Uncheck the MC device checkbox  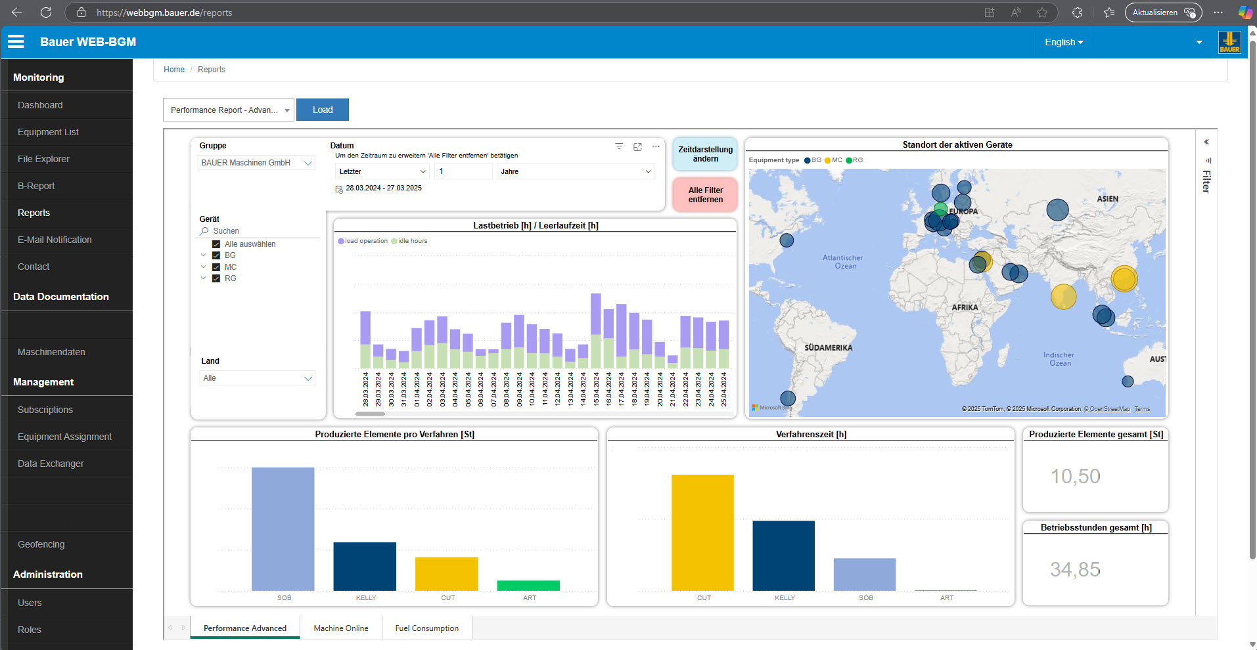click(216, 267)
